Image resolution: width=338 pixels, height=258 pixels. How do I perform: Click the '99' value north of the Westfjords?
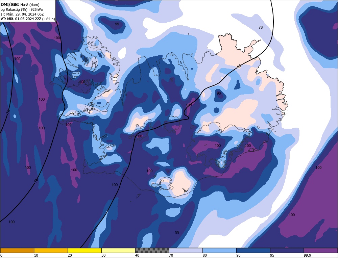coord(117,24)
